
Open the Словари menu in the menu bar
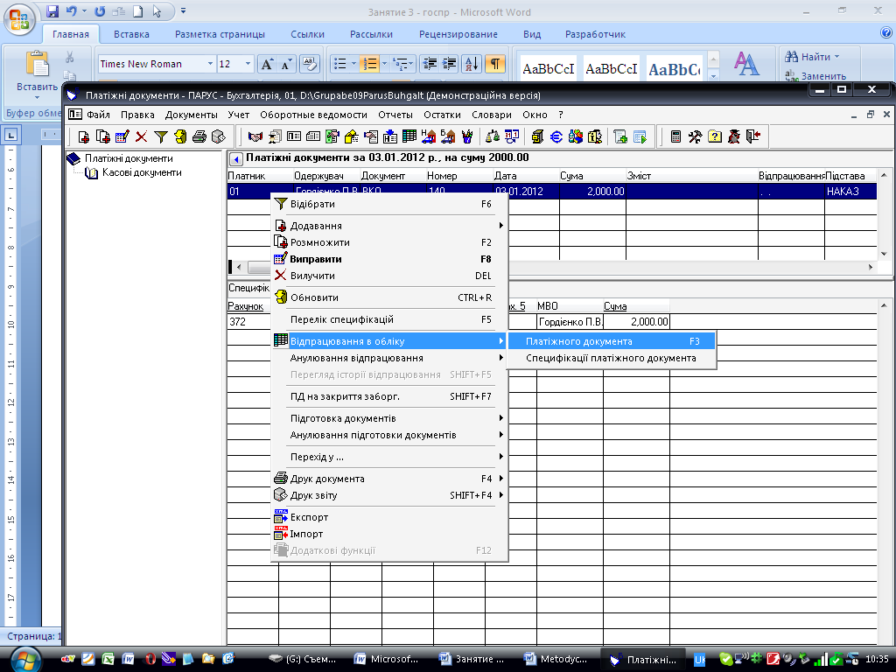492,115
